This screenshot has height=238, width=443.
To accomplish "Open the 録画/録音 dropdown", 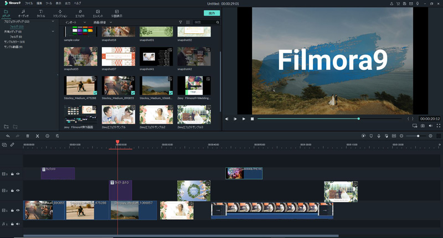I will coord(102,22).
